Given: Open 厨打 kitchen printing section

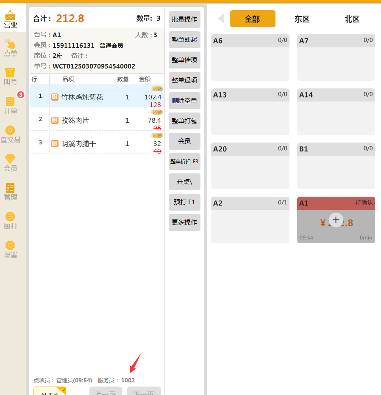Looking at the screenshot, I should (10, 220).
